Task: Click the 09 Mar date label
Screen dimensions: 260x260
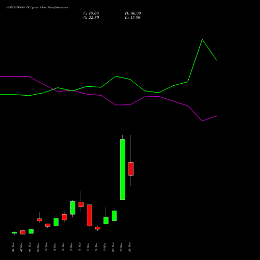Action: tap(38, 247)
